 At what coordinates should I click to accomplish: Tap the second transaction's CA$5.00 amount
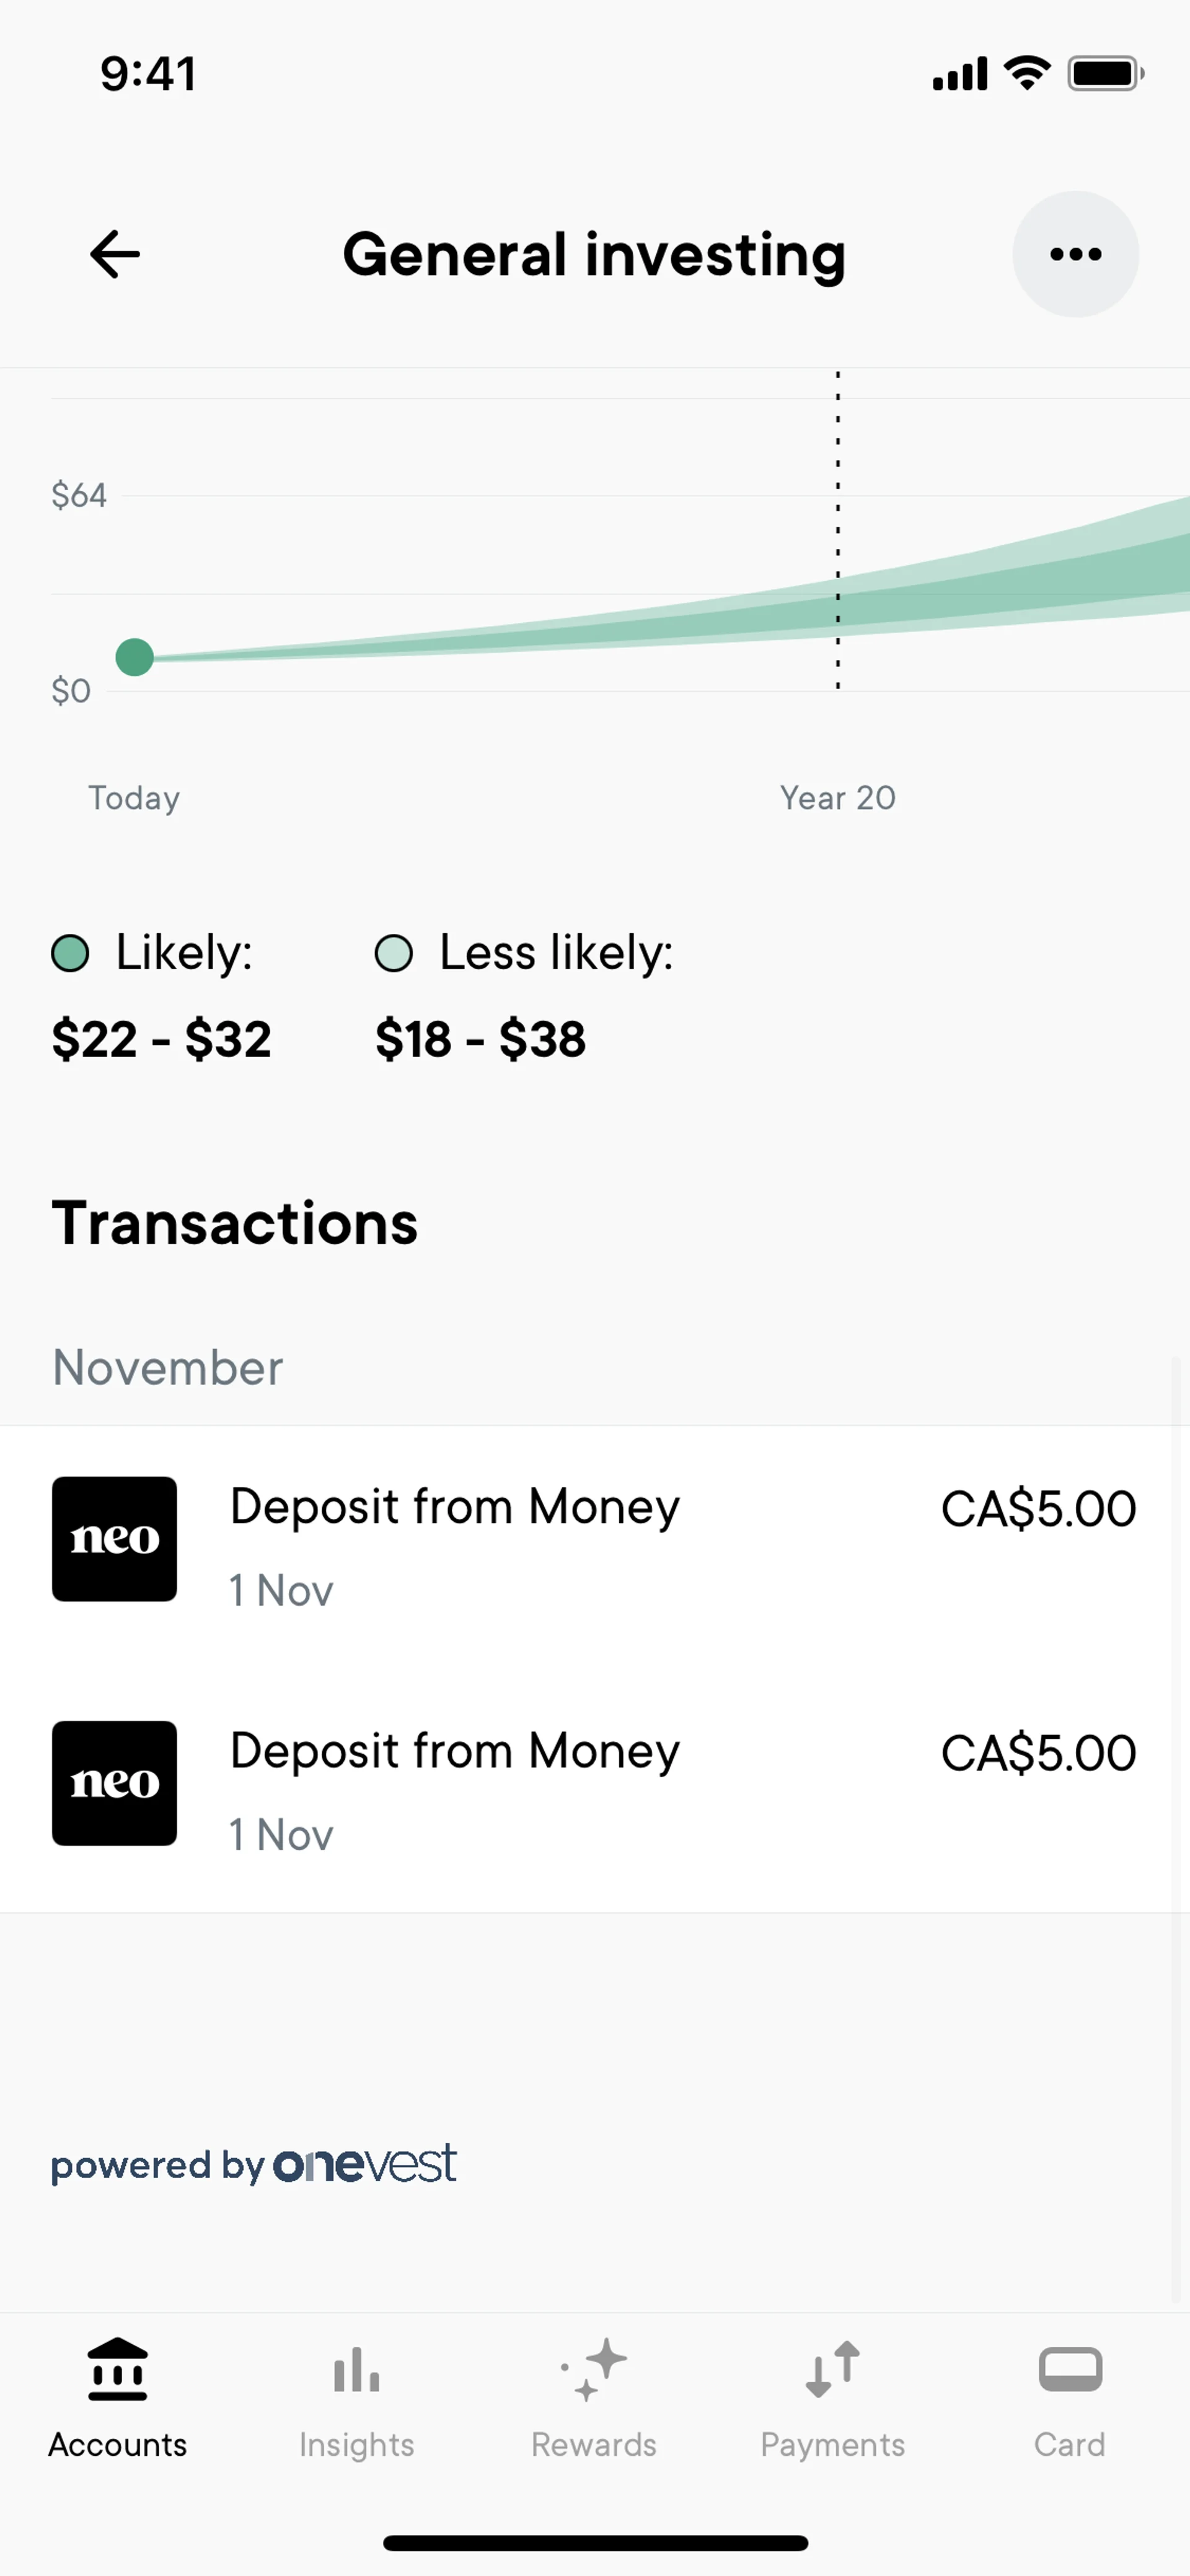pyautogui.click(x=1038, y=1753)
